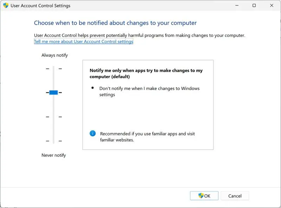The width and height of the screenshot is (281, 208).
Task: Click 'Notify me only when apps try' description title
Action: (146, 73)
